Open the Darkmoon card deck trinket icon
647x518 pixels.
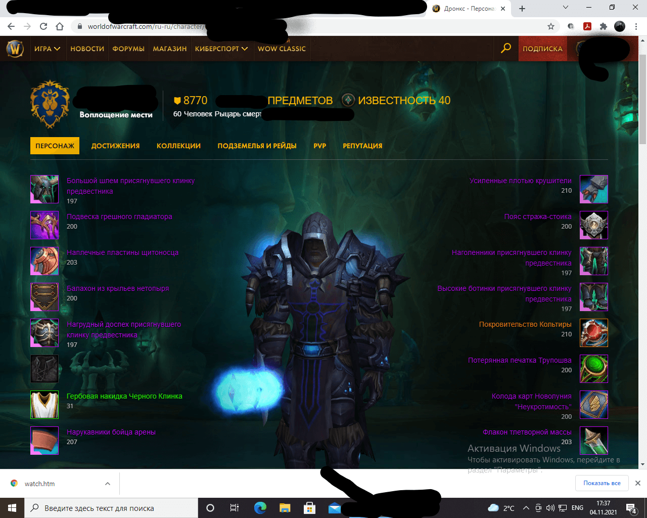(x=594, y=405)
